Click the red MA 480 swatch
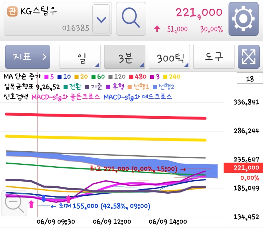Viewport: 263px width, 228px height. click(131, 77)
